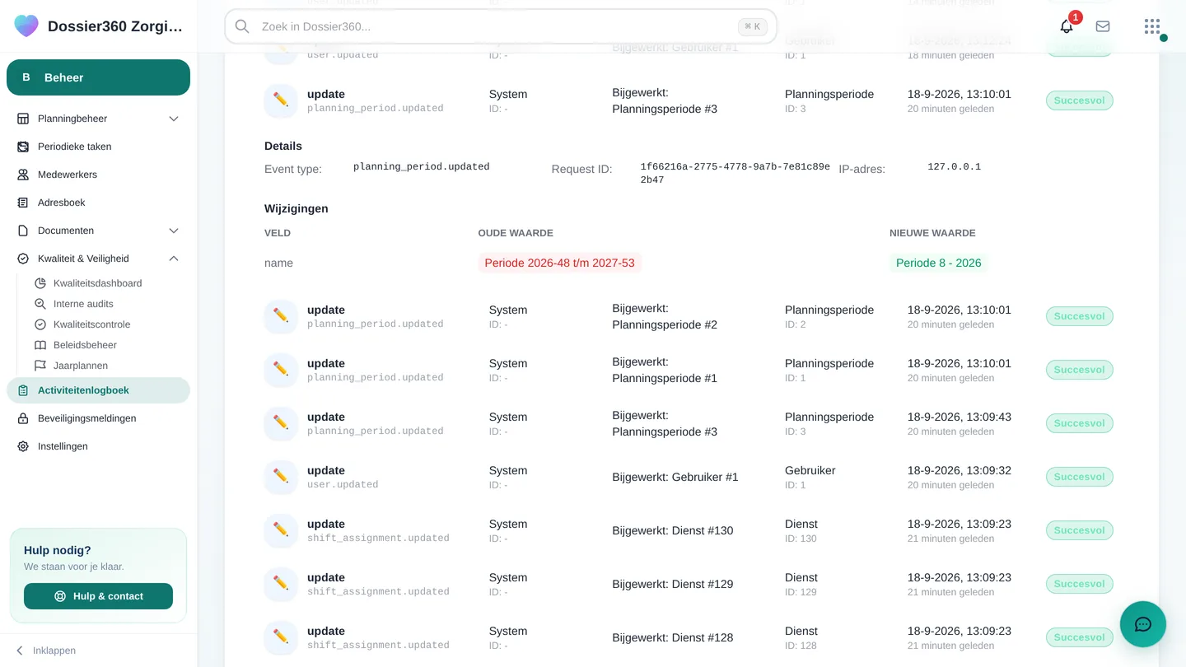This screenshot has width=1186, height=667.
Task: Click the Instellingen gear icon
Action: click(x=23, y=446)
